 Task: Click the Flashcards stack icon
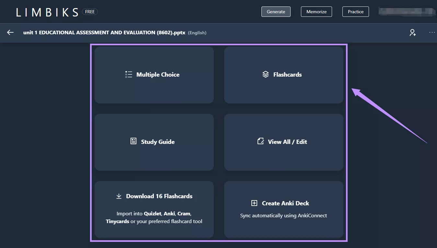266,74
